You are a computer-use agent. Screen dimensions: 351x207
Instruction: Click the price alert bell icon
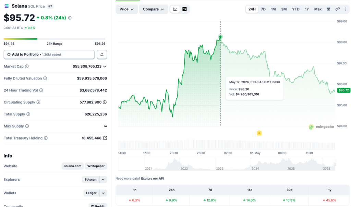point(102,54)
